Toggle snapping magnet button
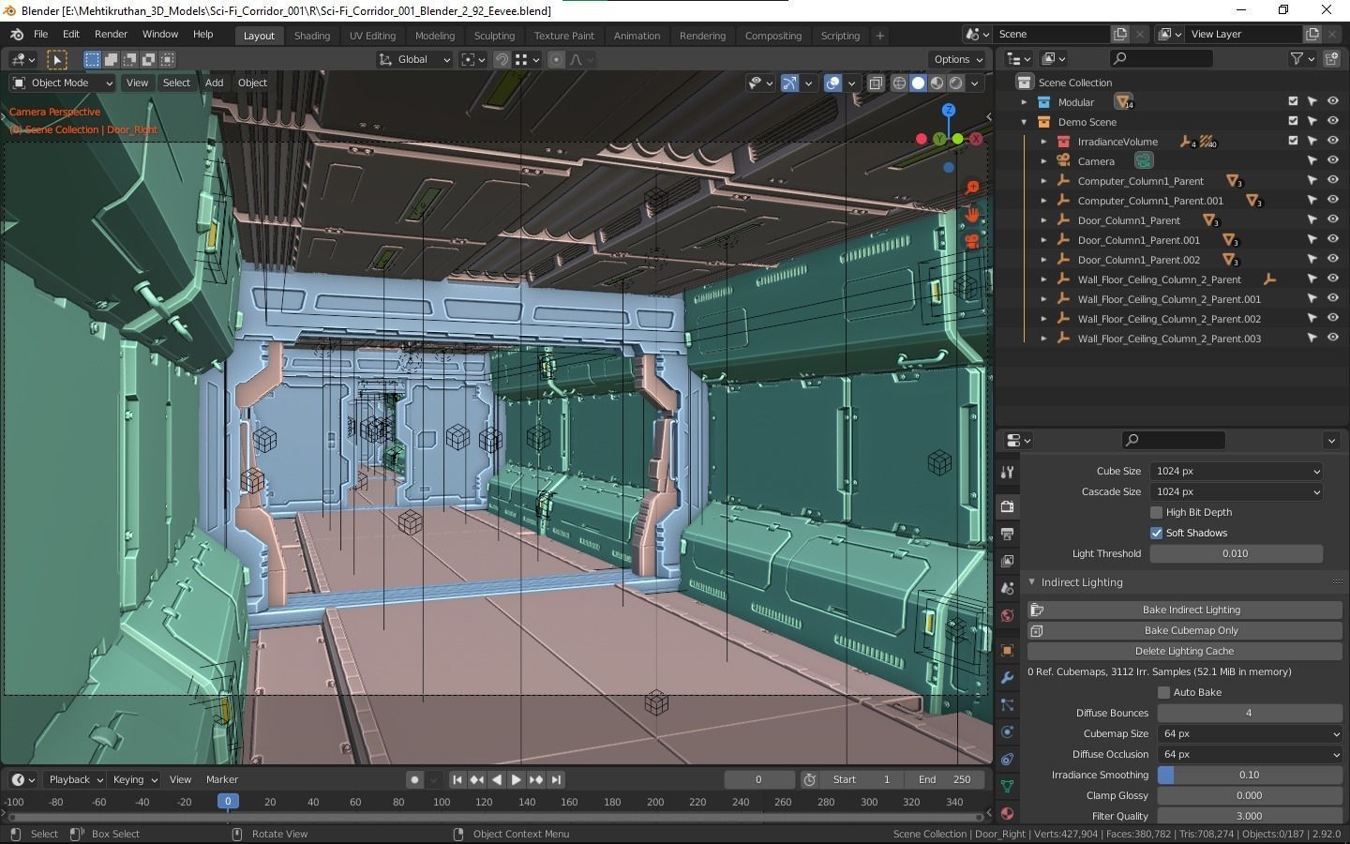Viewport: 1350px width, 844px height. [x=502, y=59]
